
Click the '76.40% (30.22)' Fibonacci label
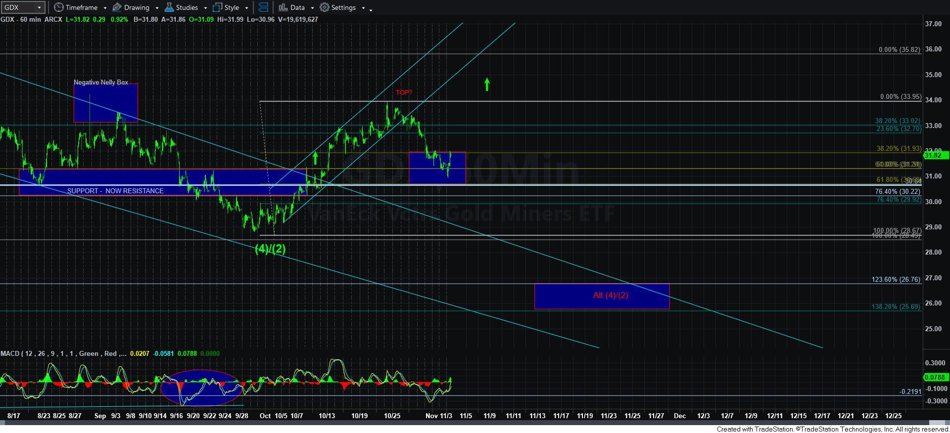(898, 191)
